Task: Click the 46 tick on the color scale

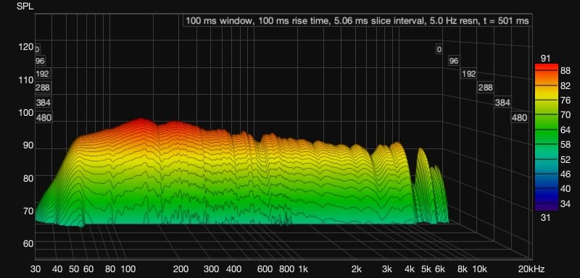Action: [x=565, y=174]
